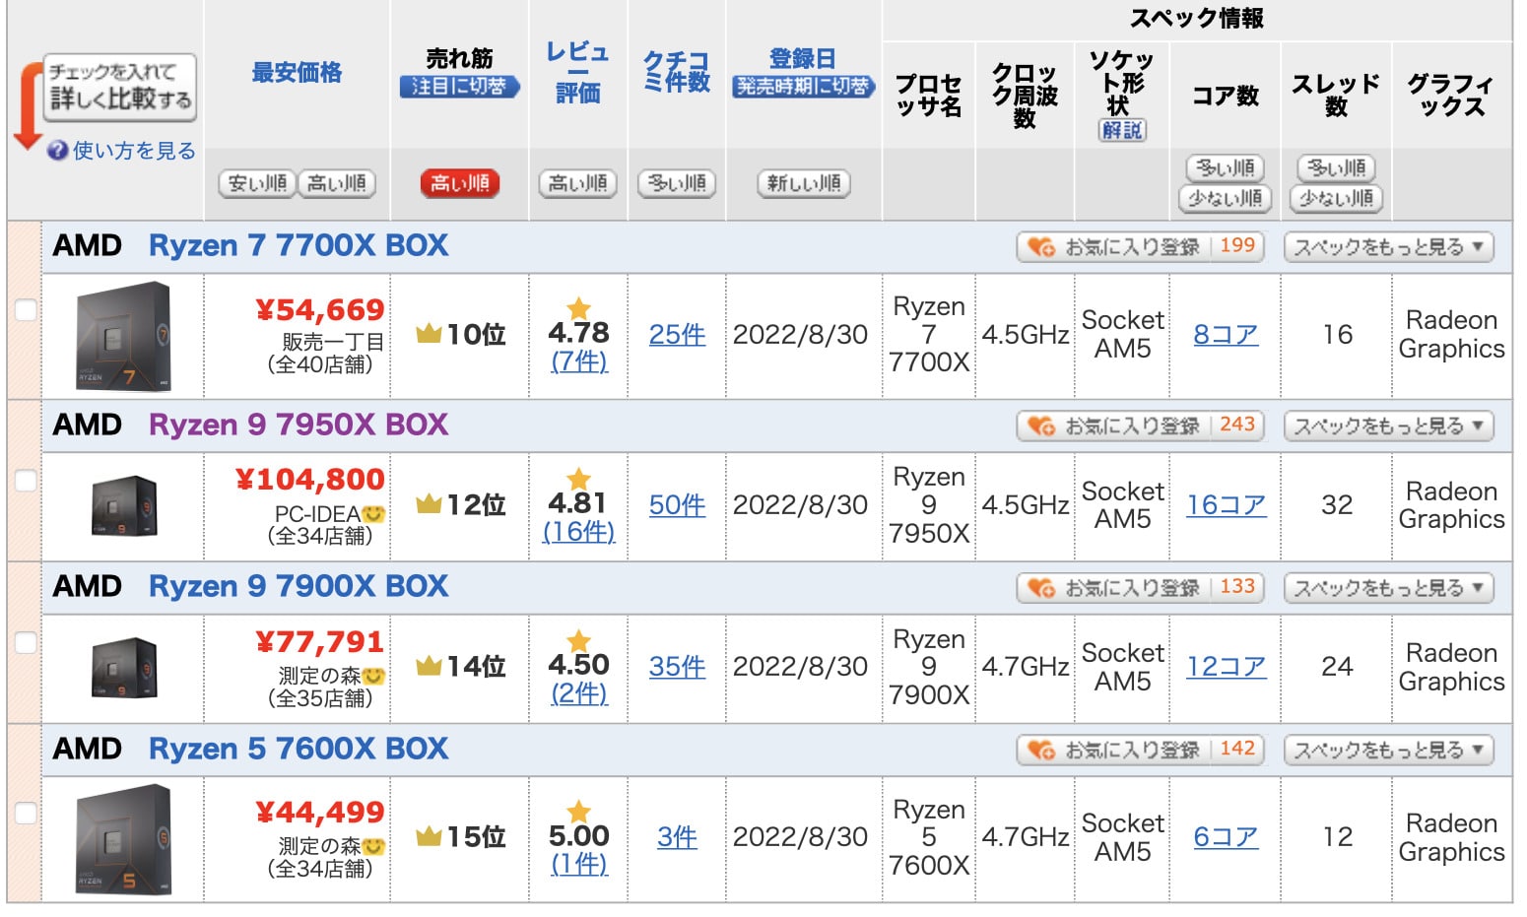Click the 15位 crown ranking icon
The image size is (1527, 917).
coord(429,836)
